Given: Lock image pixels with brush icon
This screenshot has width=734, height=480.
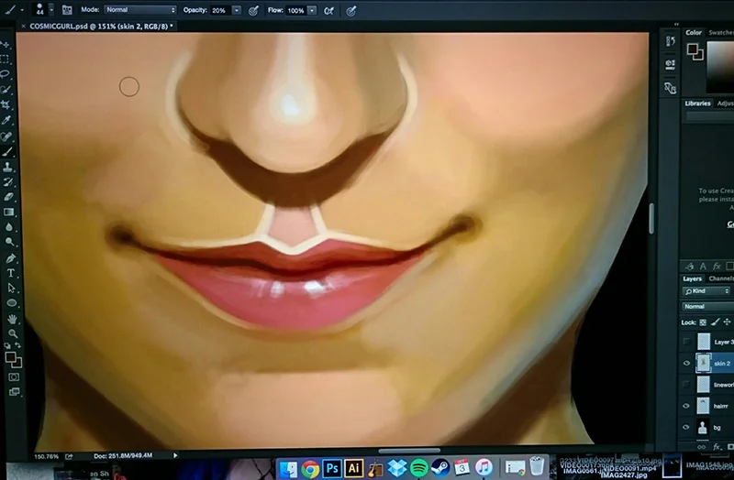Looking at the screenshot, I should click(715, 322).
